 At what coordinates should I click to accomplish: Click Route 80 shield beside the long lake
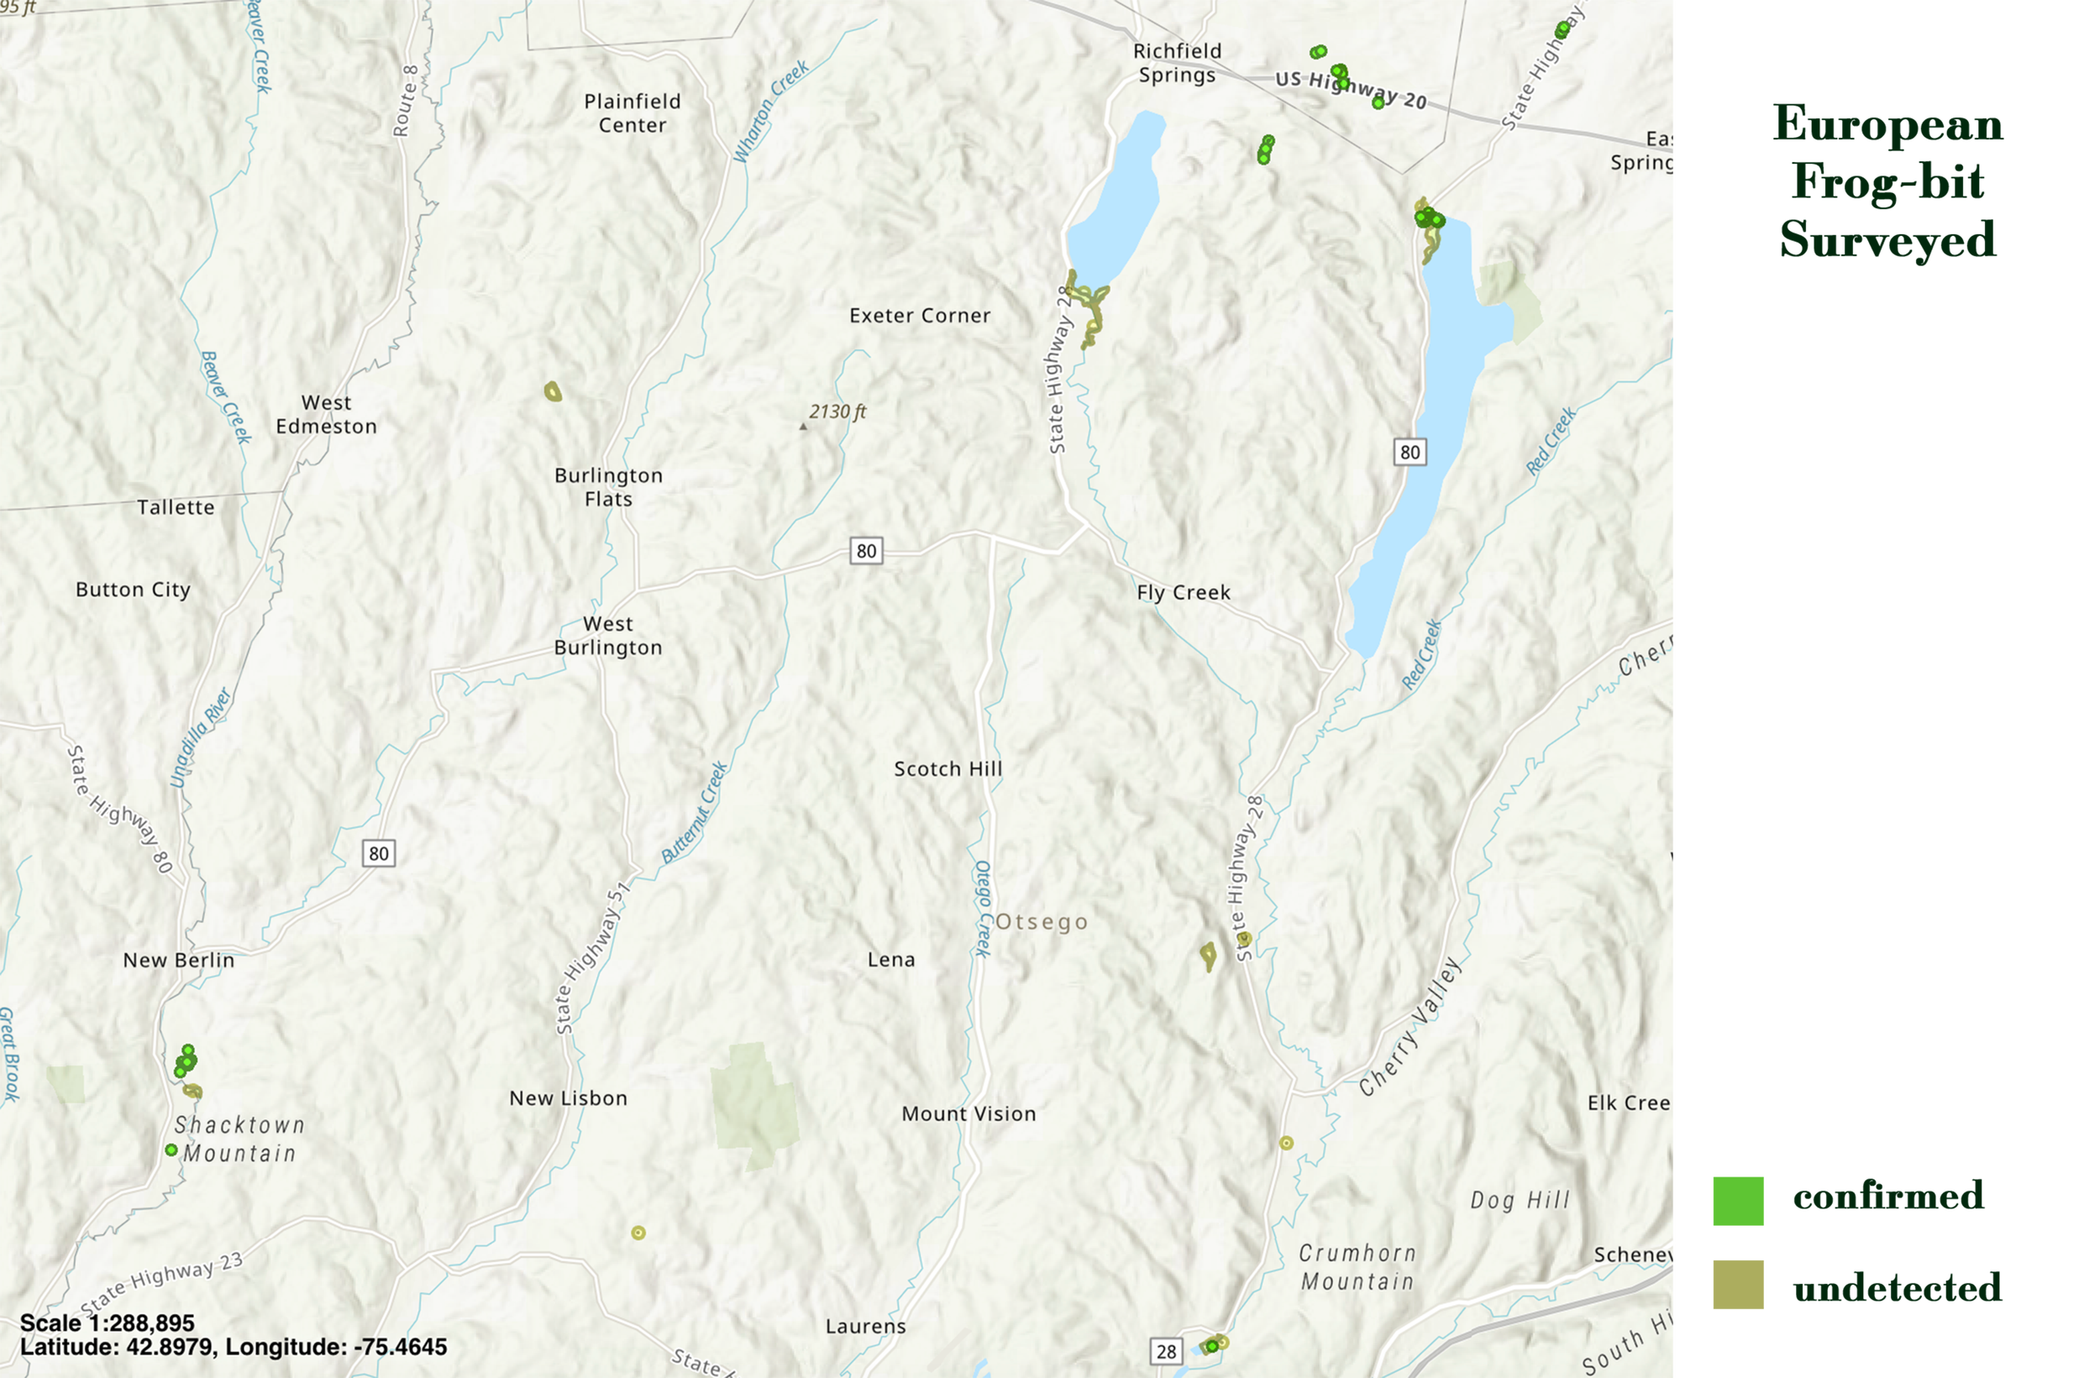click(x=1410, y=453)
